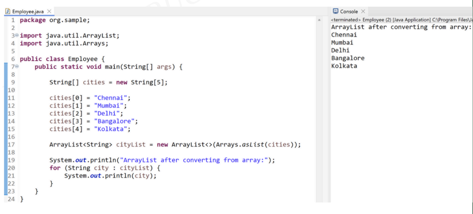473x214 pixels.
Task: Click the package org.sample line
Action: pos(55,20)
